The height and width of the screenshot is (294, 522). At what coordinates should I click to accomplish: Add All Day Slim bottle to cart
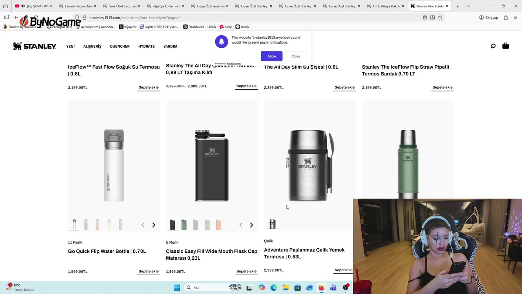click(x=345, y=87)
